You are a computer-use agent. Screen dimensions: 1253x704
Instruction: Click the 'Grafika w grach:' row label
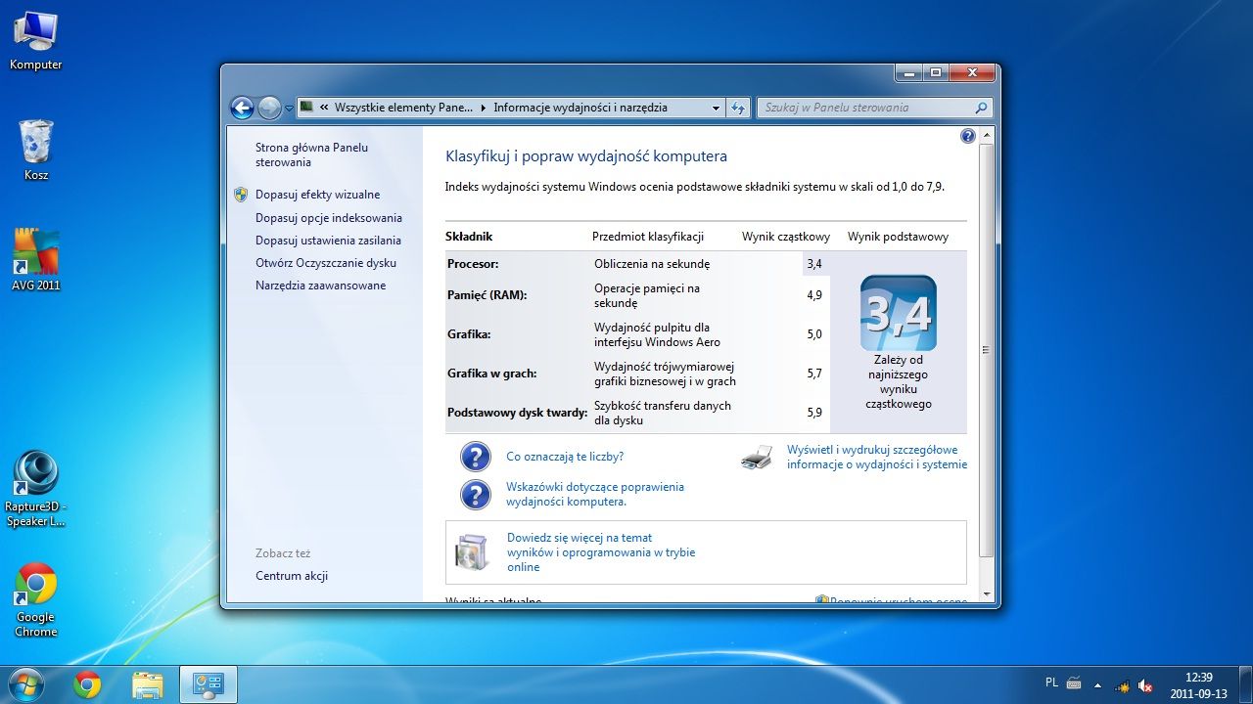[491, 374]
